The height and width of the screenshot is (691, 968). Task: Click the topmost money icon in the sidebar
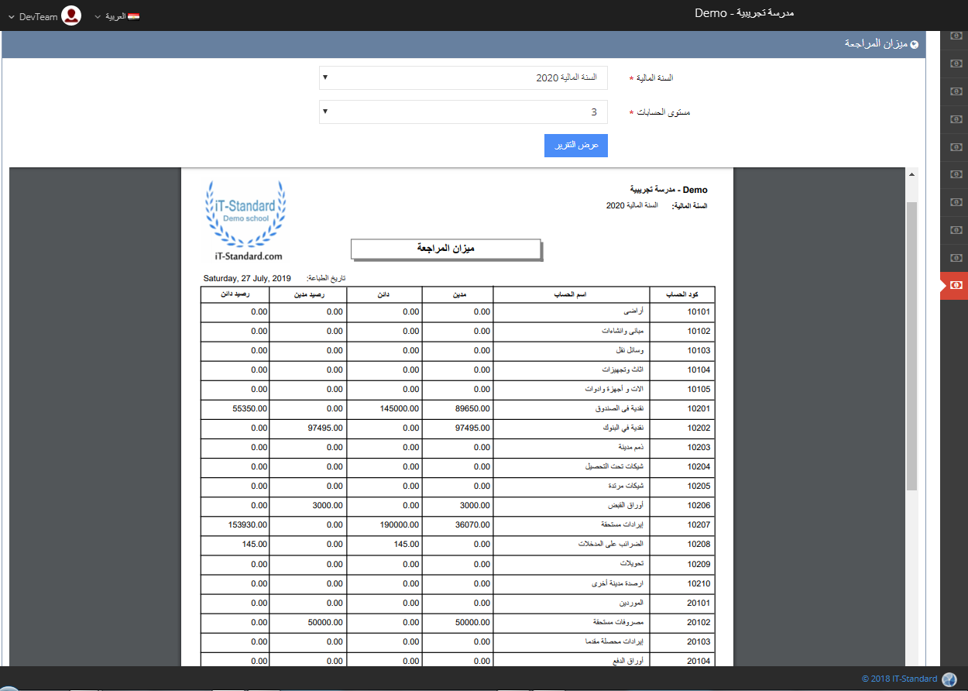click(956, 36)
